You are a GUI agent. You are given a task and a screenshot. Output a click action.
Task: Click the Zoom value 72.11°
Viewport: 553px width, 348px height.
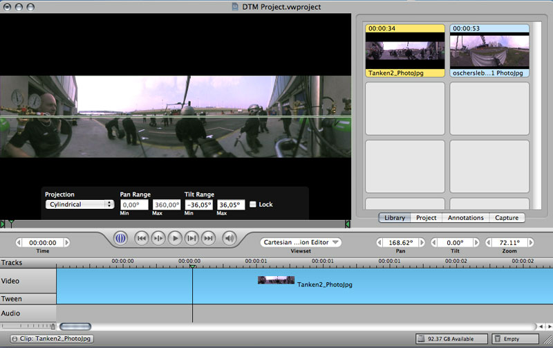pos(509,242)
